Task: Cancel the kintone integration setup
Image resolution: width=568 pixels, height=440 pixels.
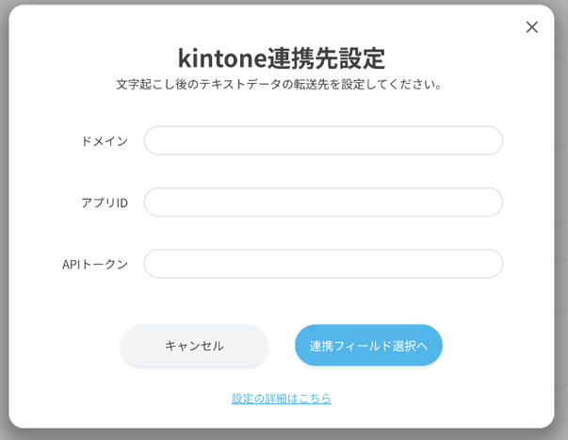Action: pyautogui.click(x=194, y=345)
